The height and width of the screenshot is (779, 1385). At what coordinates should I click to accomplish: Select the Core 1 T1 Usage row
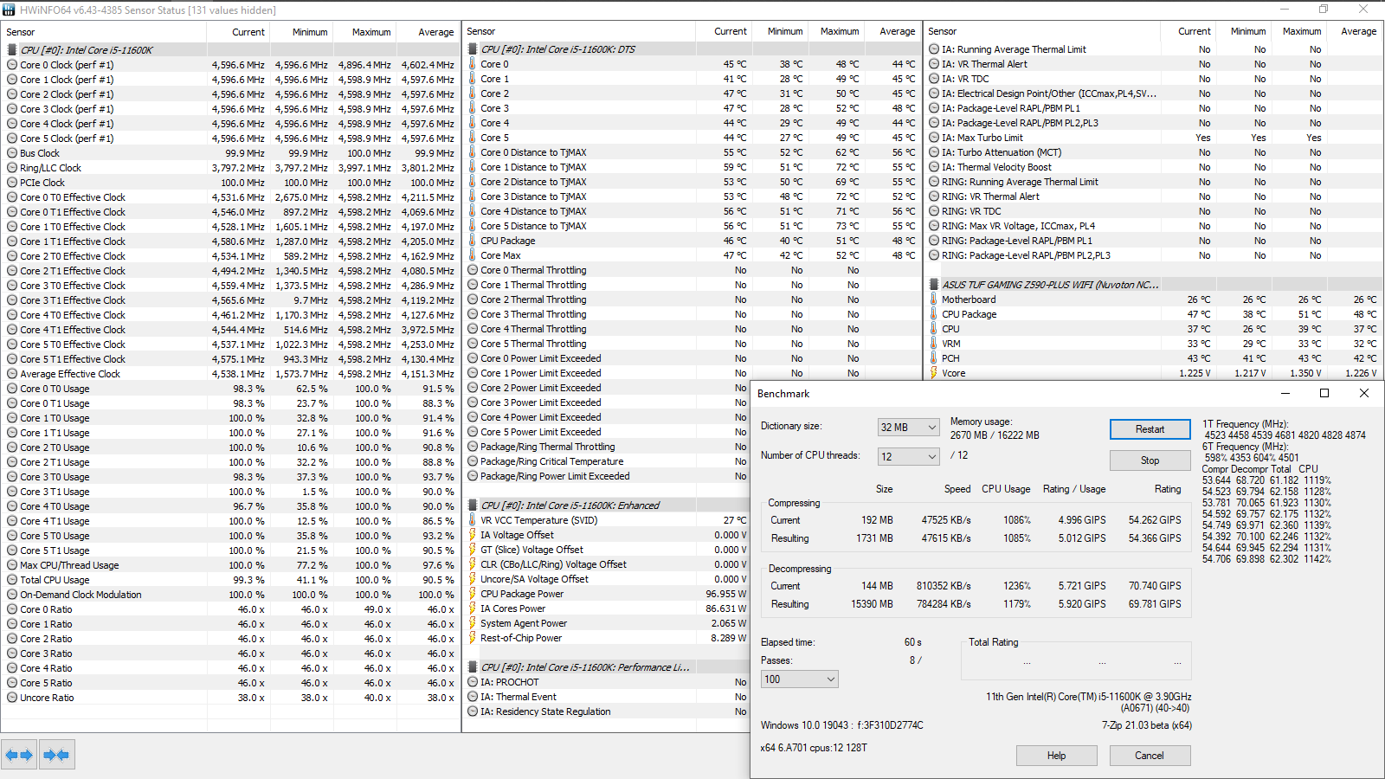click(x=230, y=433)
